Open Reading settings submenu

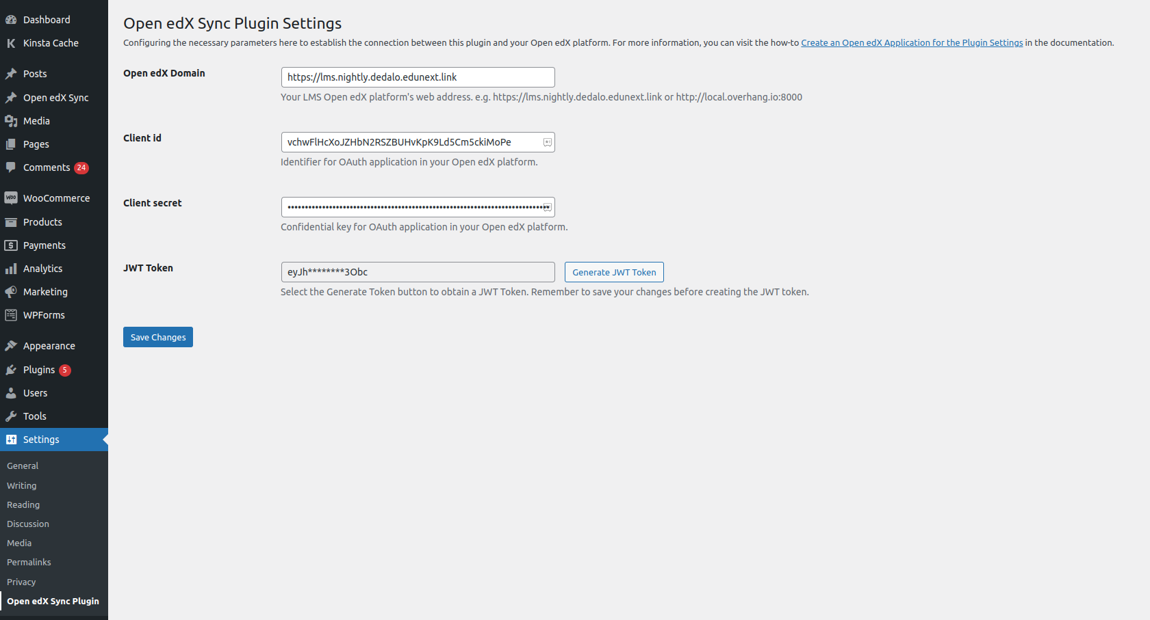[23, 505]
